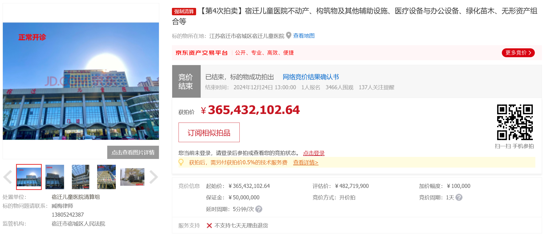Image resolution: width=557 pixels, height=238 pixels.
Task: Click the phone number 13805242387
Action: pos(68,215)
